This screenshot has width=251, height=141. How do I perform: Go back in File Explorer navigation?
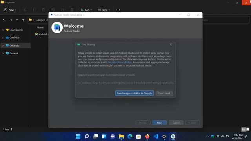click(x=4, y=20)
